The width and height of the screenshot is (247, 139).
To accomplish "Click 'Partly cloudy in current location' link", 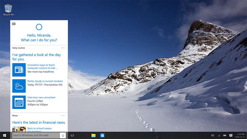I will point(45,81).
